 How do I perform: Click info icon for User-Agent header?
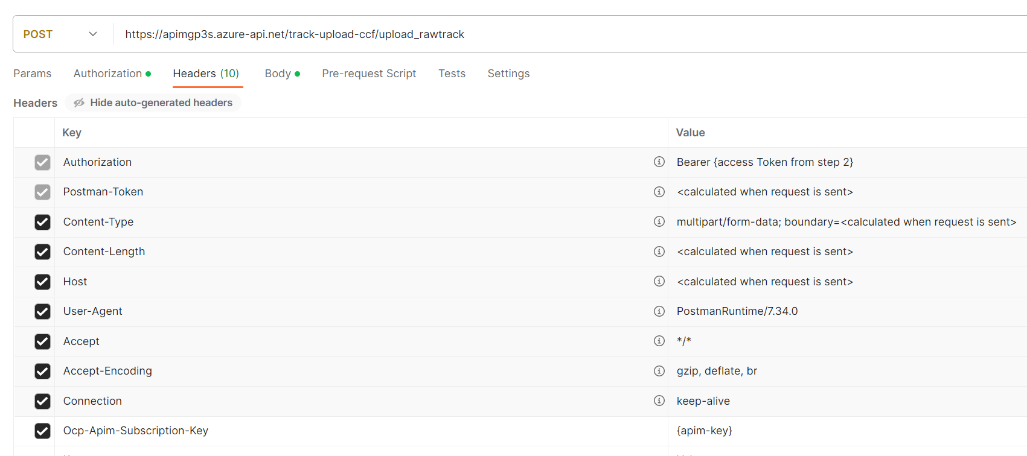tap(659, 311)
